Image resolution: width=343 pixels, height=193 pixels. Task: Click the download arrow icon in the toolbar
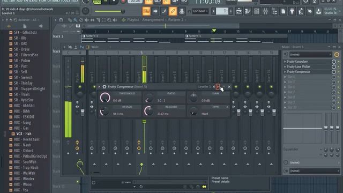tap(318, 11)
